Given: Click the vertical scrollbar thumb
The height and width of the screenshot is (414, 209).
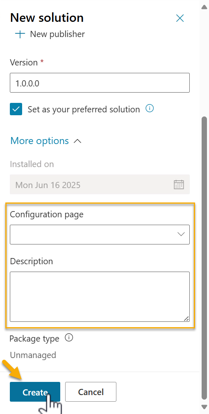Looking at the screenshot, I should [x=204, y=258].
